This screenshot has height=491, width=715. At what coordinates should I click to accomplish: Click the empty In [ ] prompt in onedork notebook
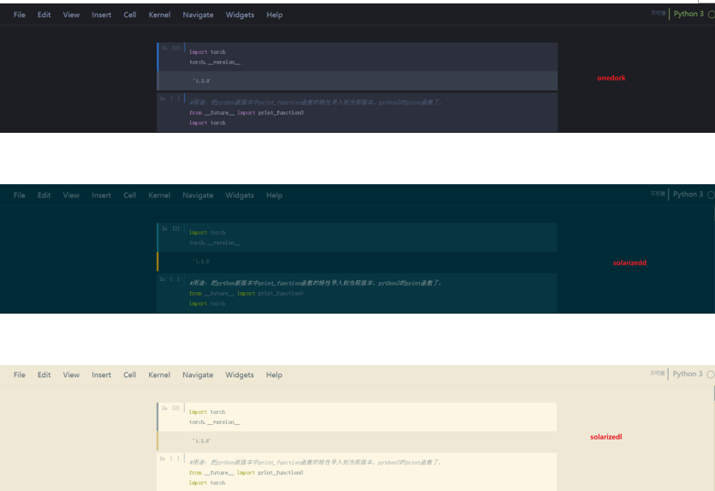(x=170, y=98)
